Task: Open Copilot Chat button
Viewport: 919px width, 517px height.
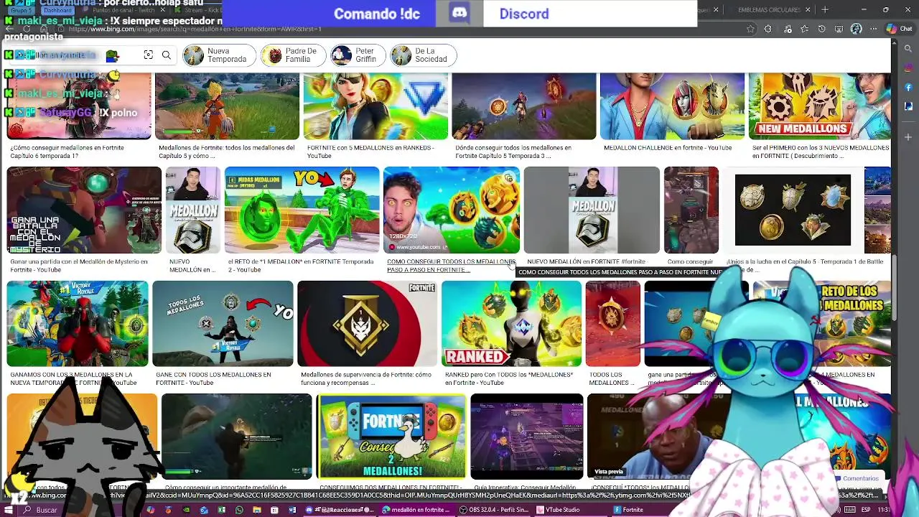Action: pyautogui.click(x=900, y=29)
